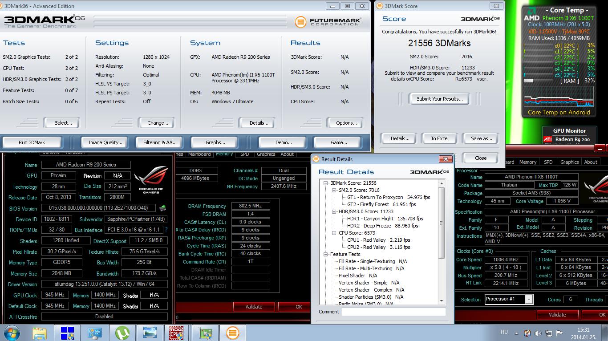Open the picture viewer taskbar icon
This screenshot has width=608, height=341.
pyautogui.click(x=150, y=333)
